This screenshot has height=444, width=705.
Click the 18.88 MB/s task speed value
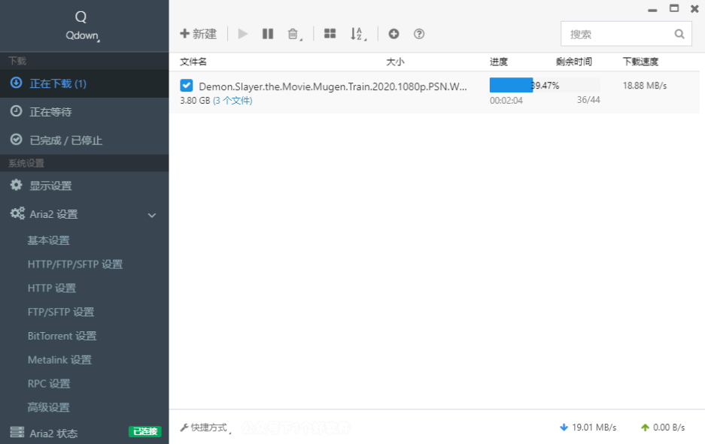pos(645,86)
